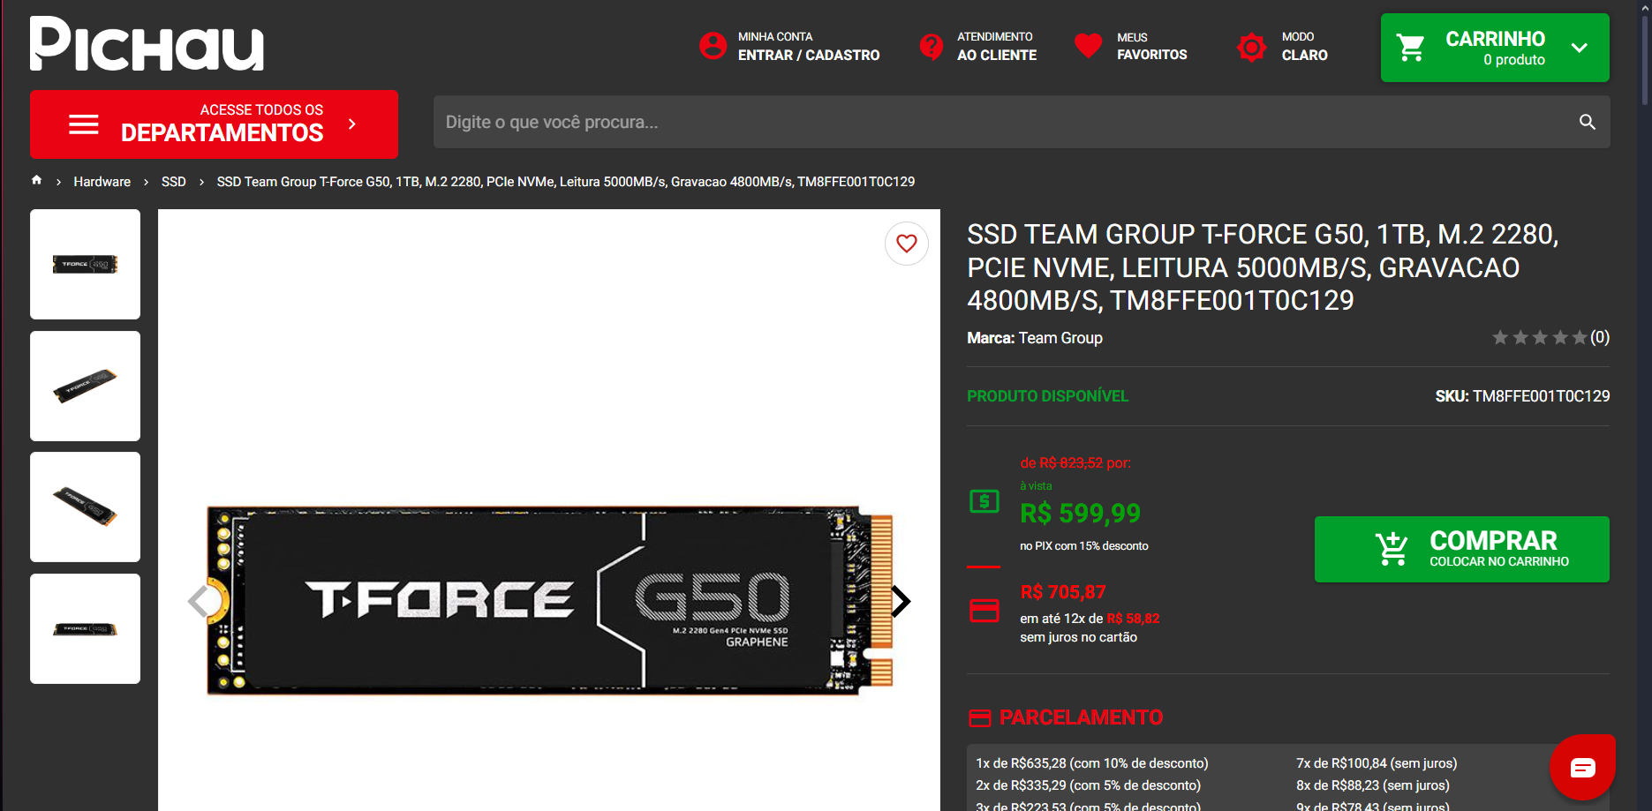Viewport: 1652px width, 811px height.
Task: Click the main SSD product image
Action: tap(549, 600)
